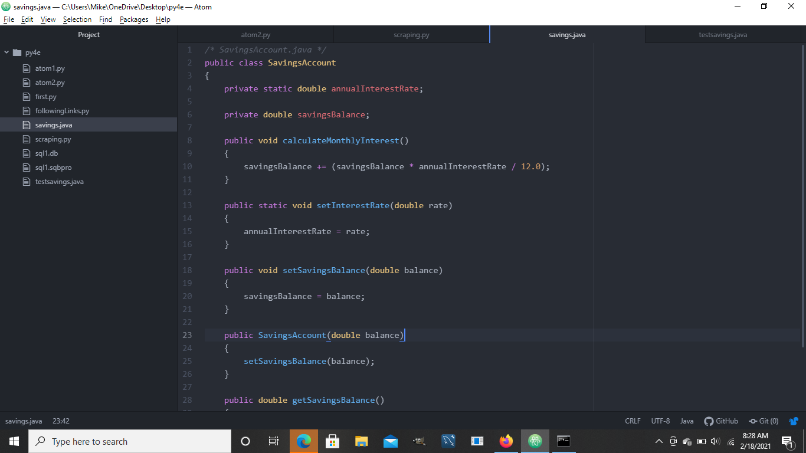806x453 pixels.
Task: Change the UTF-8 file encoding
Action: click(x=660, y=421)
